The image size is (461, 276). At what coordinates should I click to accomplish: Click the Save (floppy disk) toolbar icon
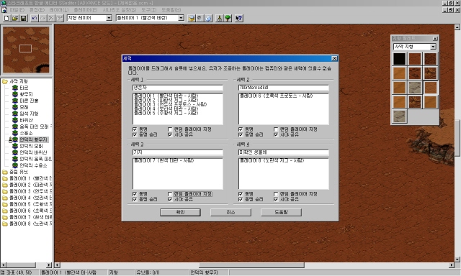pos(23,18)
